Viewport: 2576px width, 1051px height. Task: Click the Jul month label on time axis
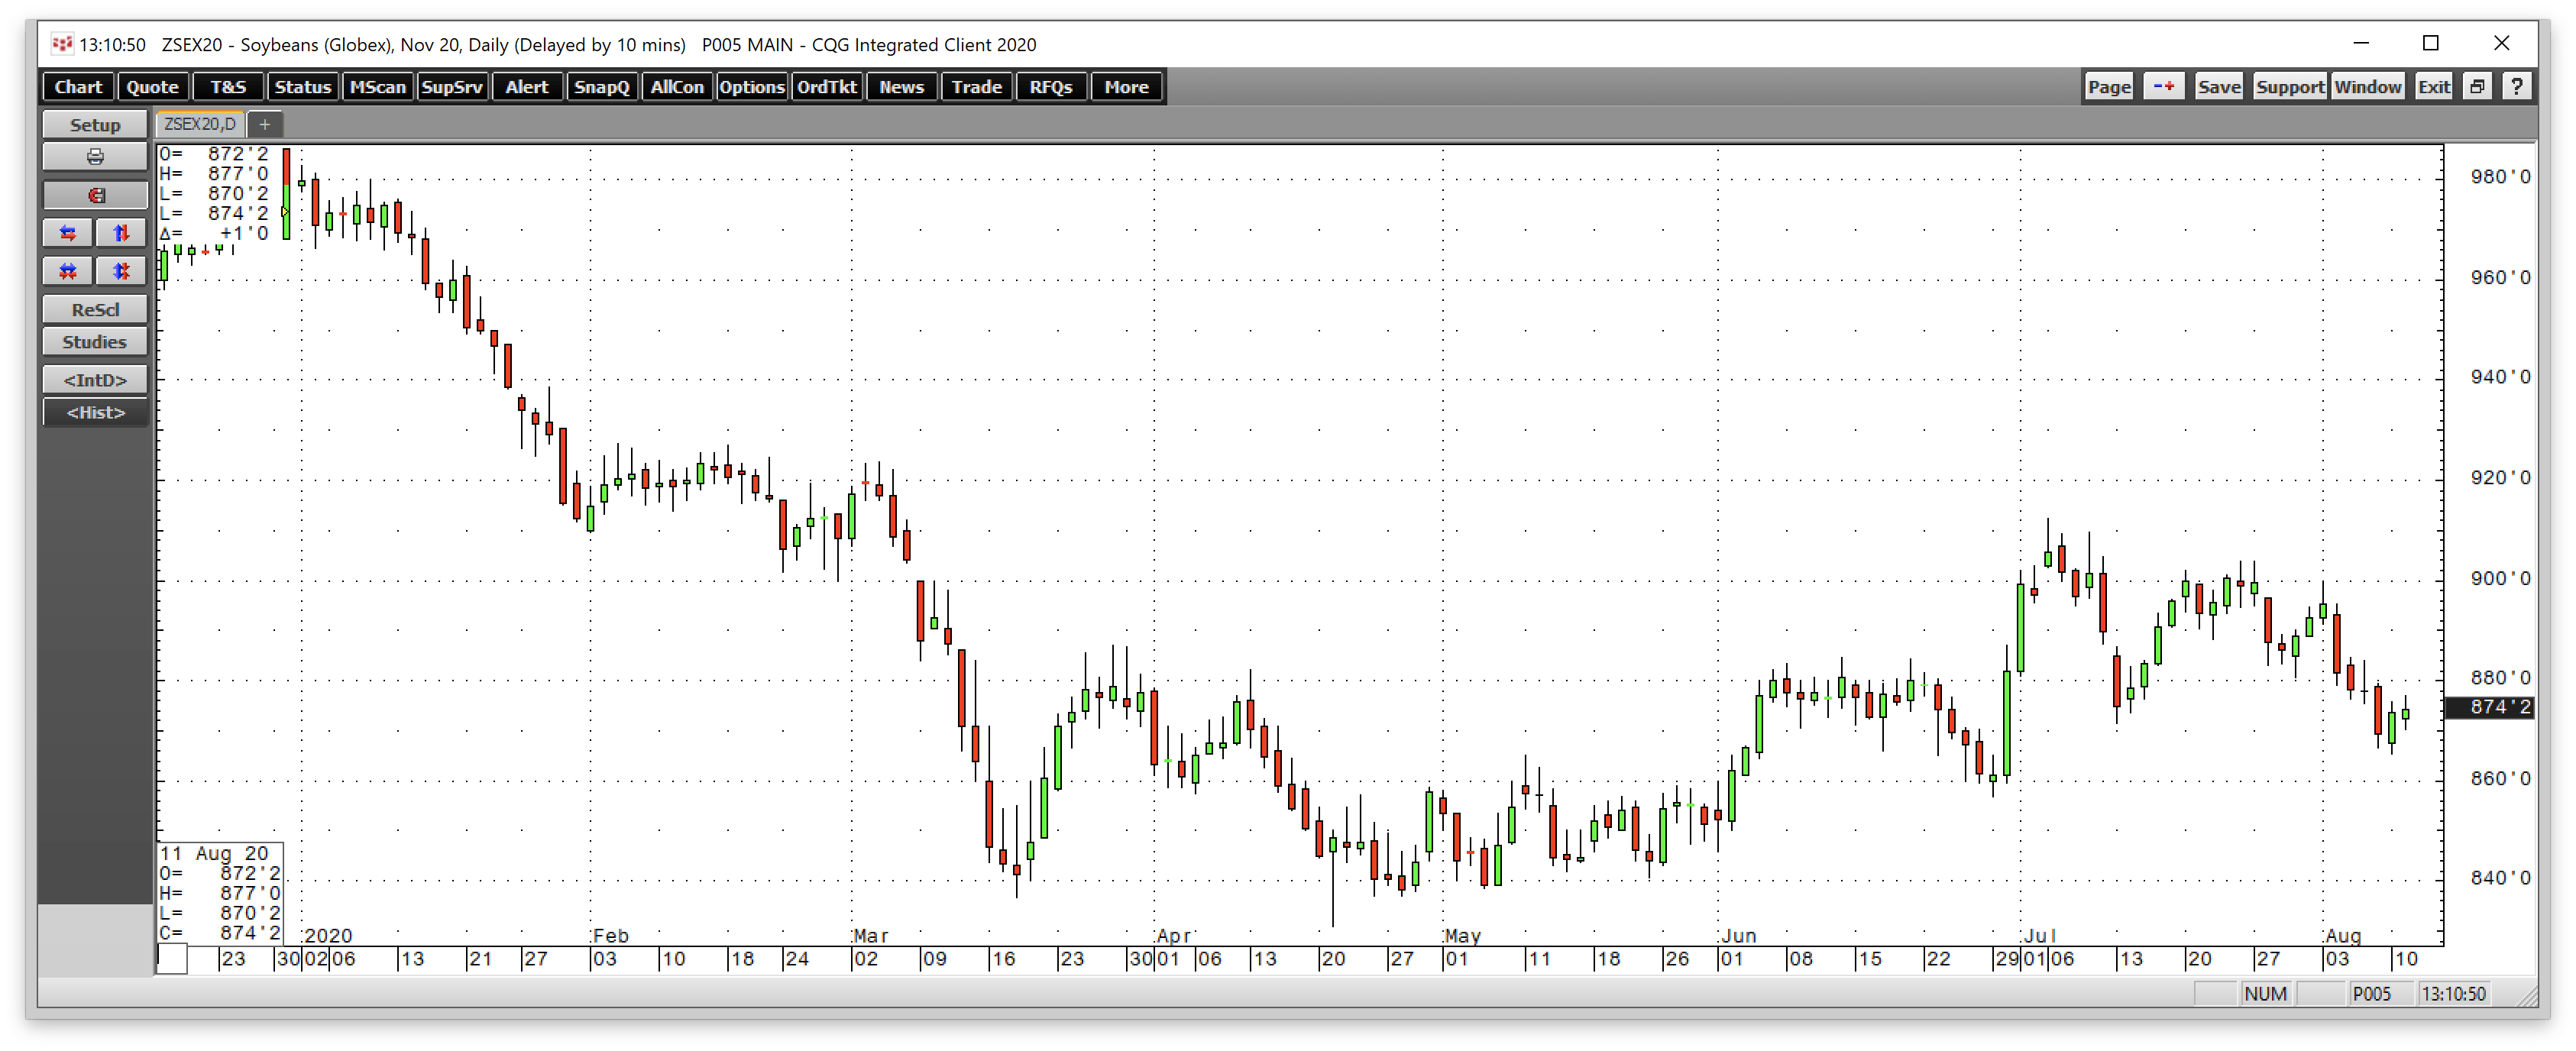(2039, 936)
